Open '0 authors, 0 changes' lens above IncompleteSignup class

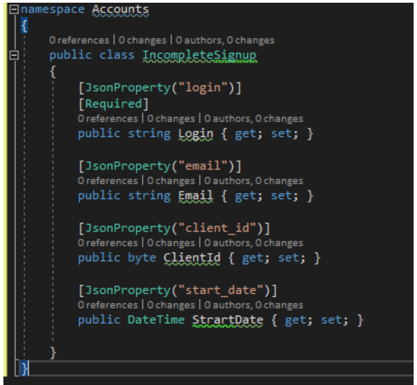click(225, 40)
